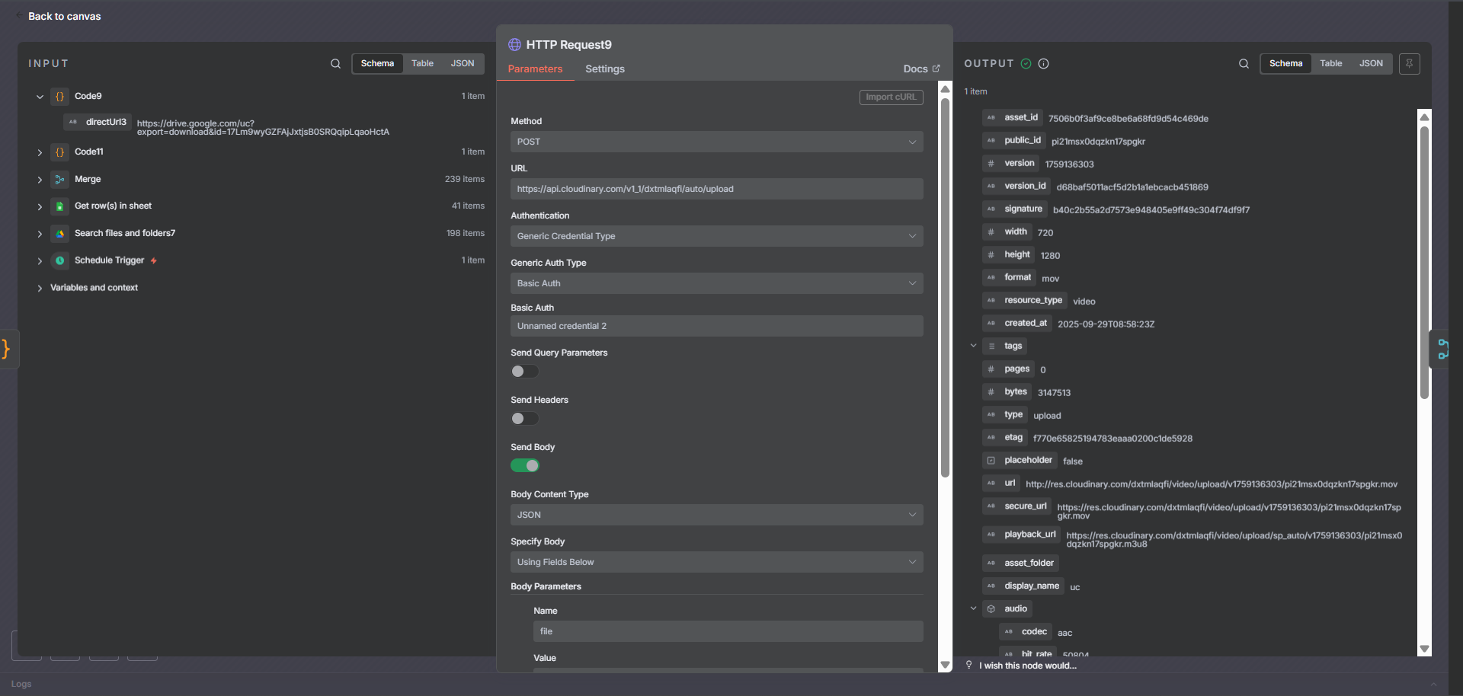Show output as Table
Screen dimensions: 1463x696
point(1331,63)
